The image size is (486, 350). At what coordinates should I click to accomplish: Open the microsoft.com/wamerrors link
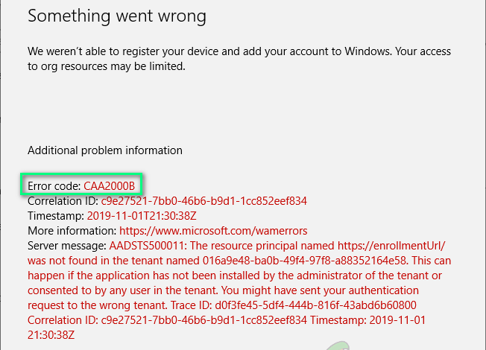[213, 231]
